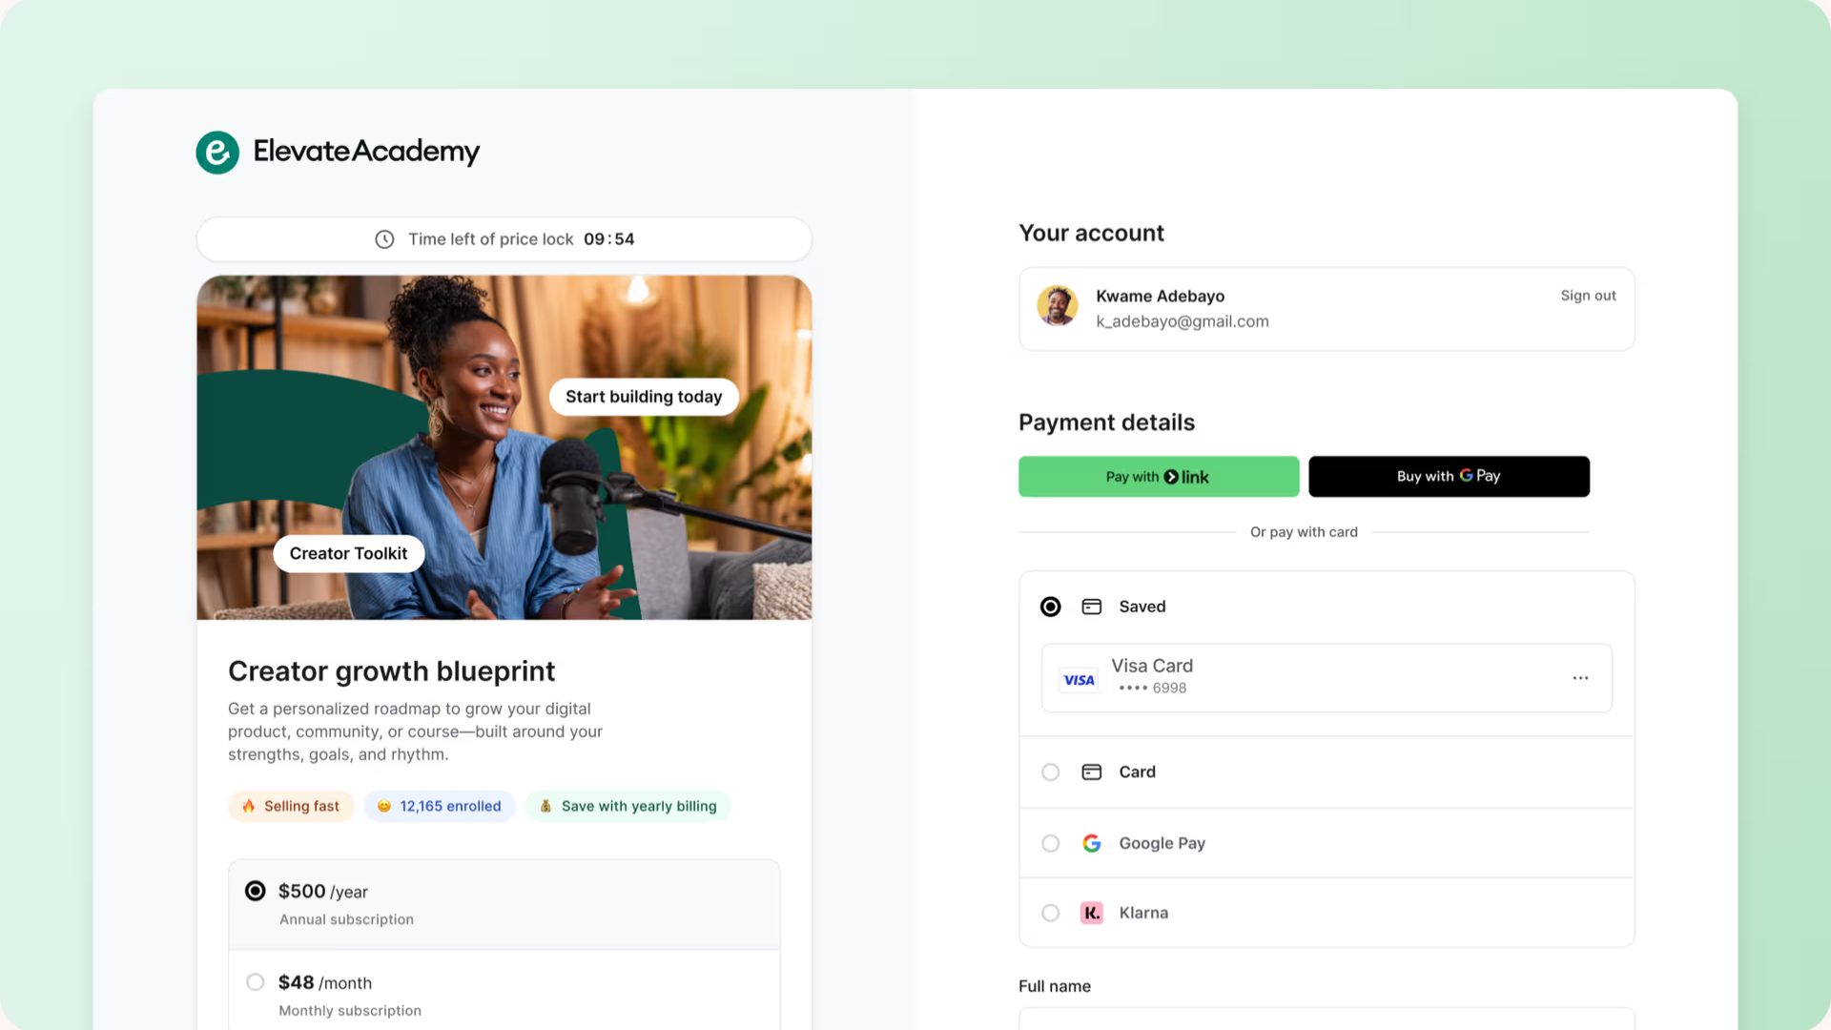Click the Visa logo on saved card
1831x1030 pixels.
(x=1079, y=680)
